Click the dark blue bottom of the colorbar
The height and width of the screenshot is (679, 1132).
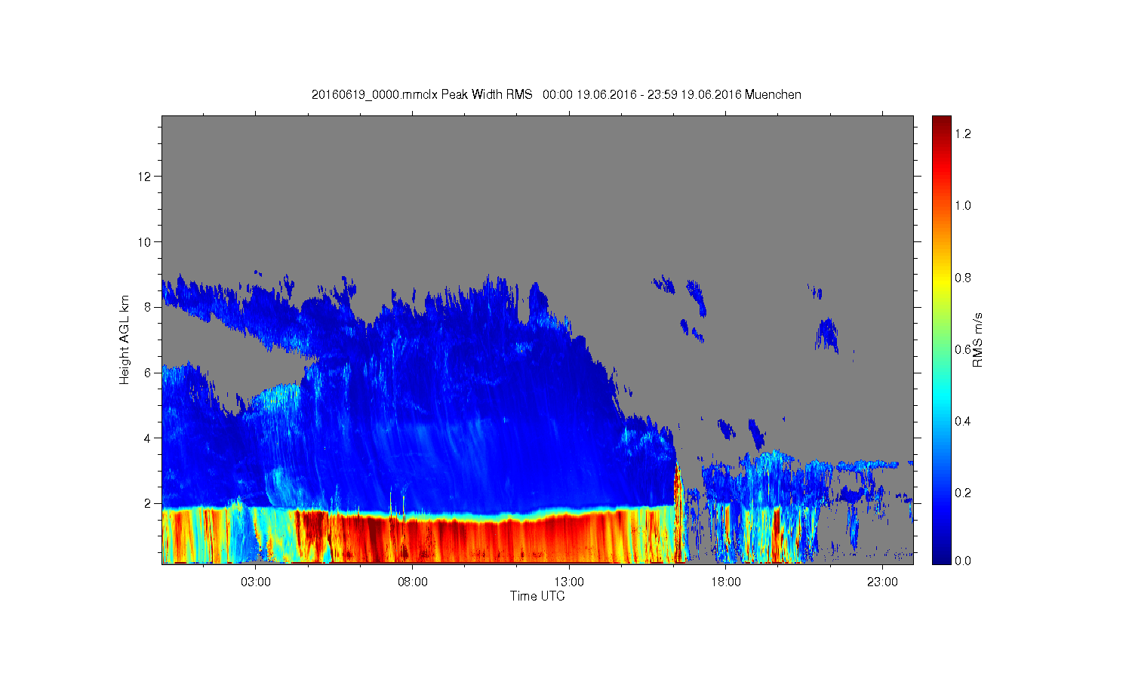pyautogui.click(x=941, y=556)
